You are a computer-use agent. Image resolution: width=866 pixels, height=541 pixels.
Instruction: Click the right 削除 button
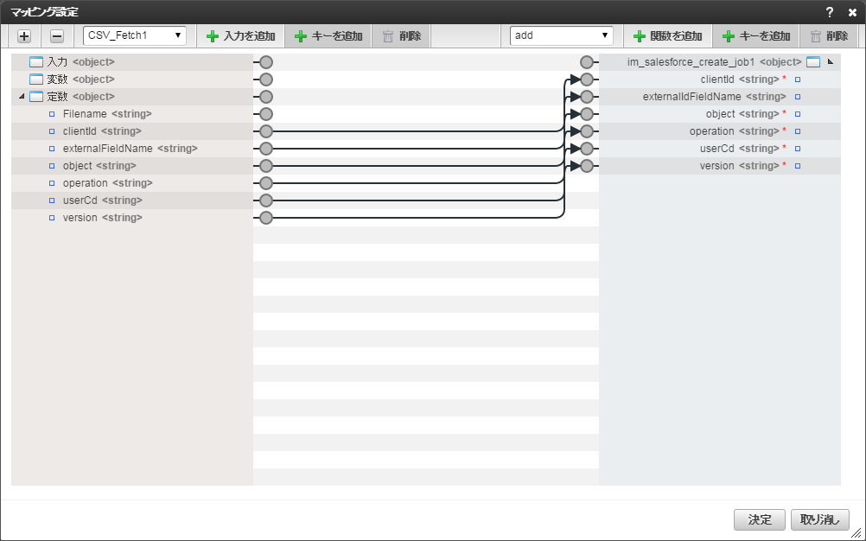(x=829, y=36)
